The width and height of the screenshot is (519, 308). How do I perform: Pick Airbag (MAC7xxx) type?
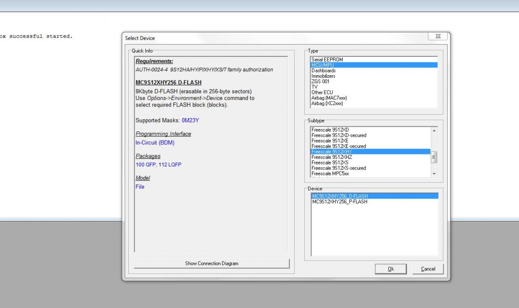click(x=374, y=98)
